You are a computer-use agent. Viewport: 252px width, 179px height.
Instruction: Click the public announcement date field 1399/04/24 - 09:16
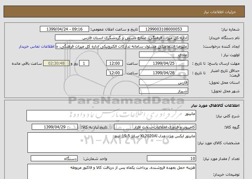click(x=64, y=29)
